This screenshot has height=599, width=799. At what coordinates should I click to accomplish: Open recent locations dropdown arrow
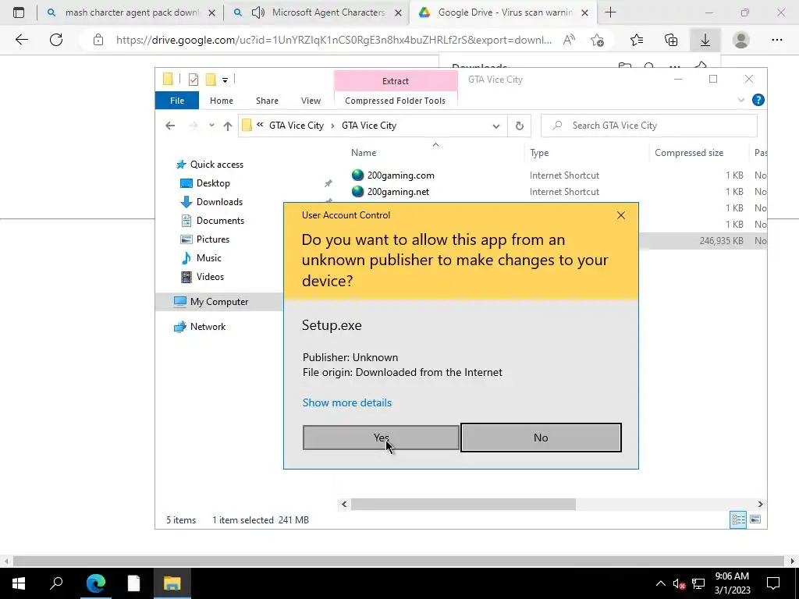pos(211,126)
